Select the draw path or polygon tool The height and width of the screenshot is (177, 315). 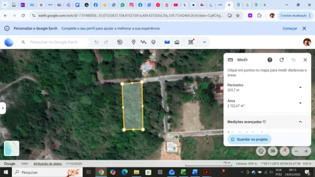143,42
